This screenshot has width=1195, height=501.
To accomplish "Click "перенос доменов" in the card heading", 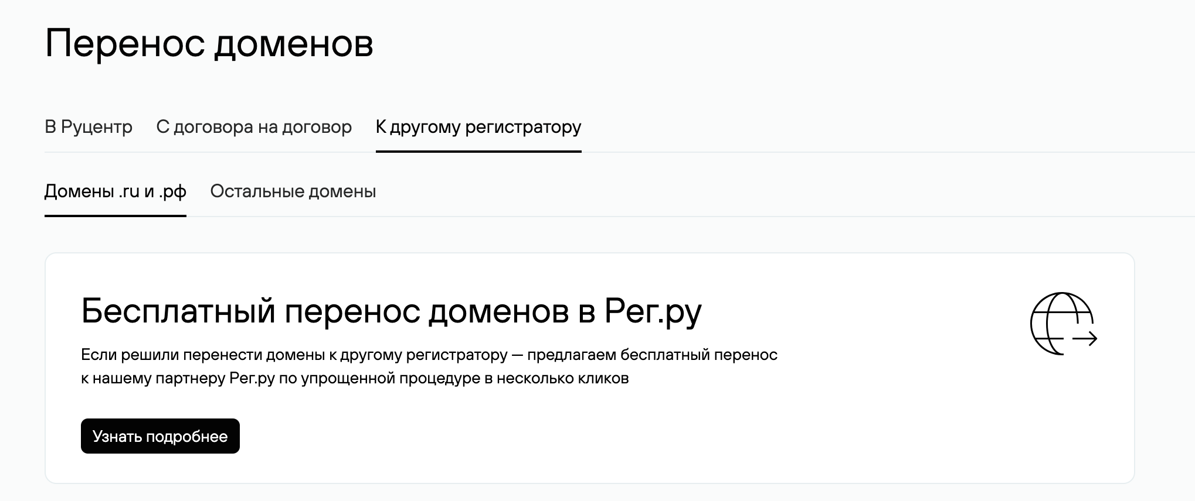I will coord(427,311).
